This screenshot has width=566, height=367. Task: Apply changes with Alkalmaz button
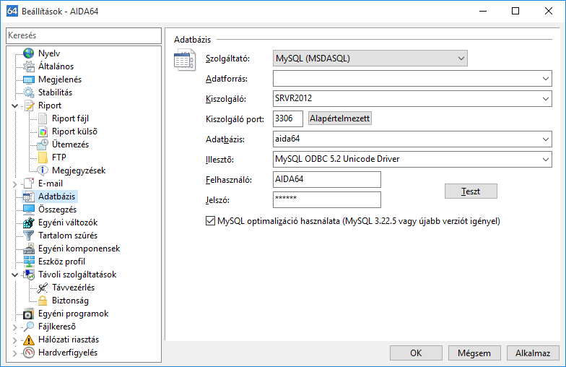533,353
